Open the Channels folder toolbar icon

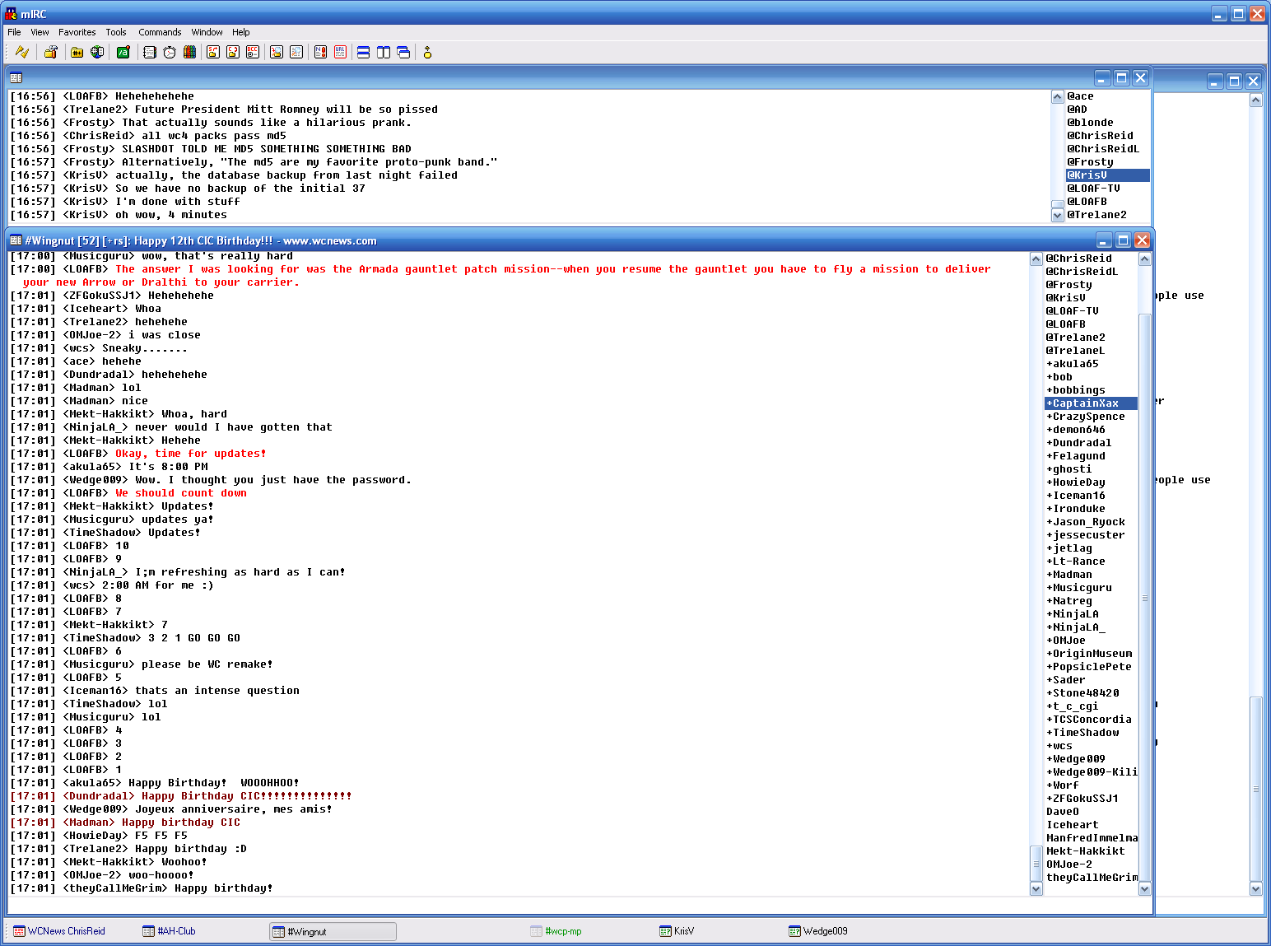pyautogui.click(x=77, y=52)
